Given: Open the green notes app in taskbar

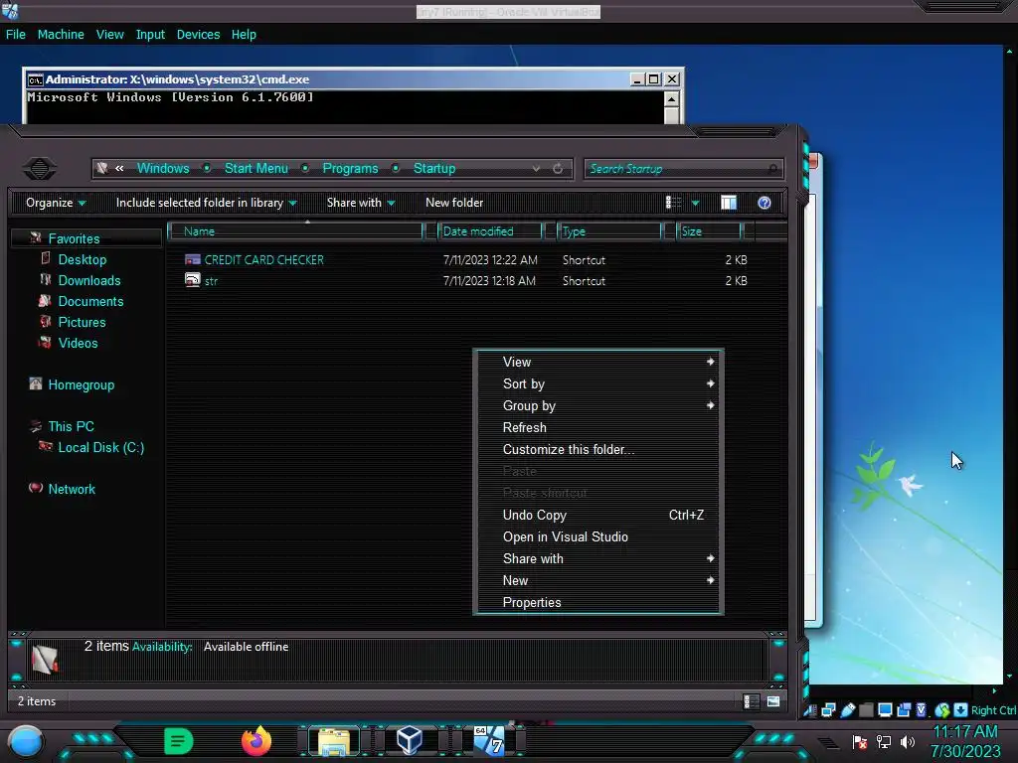Looking at the screenshot, I should 179,741.
